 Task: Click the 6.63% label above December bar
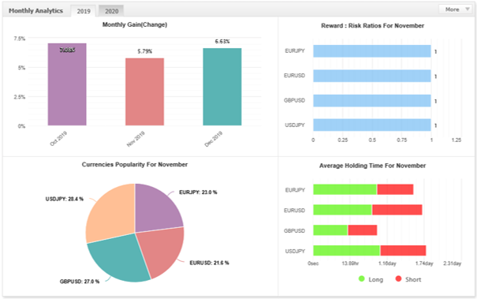(222, 41)
